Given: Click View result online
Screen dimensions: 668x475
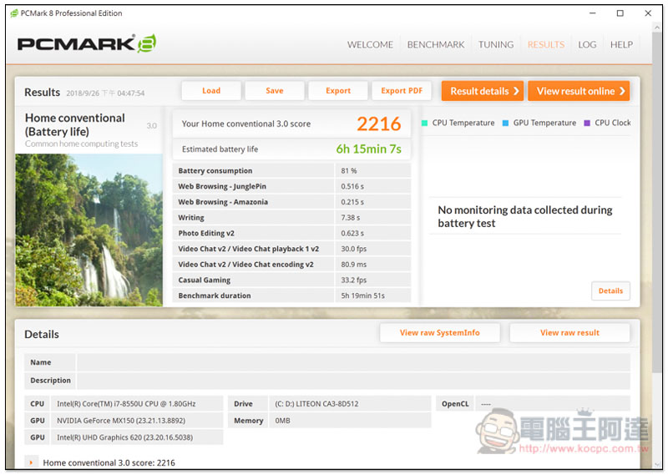Looking at the screenshot, I should pyautogui.click(x=579, y=91).
